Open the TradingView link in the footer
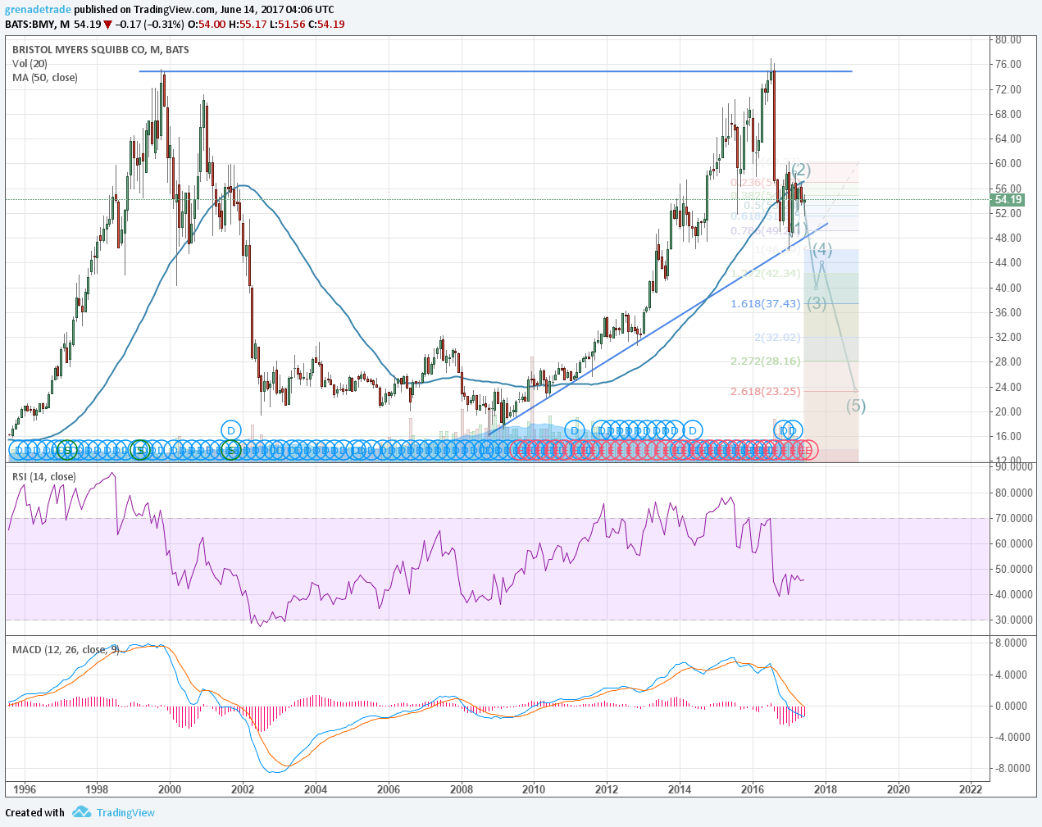Image resolution: width=1042 pixels, height=827 pixels. point(125,813)
